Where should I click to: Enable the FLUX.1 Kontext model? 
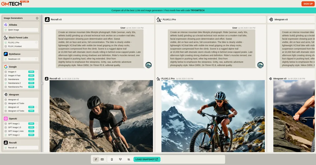tap(6, 46)
